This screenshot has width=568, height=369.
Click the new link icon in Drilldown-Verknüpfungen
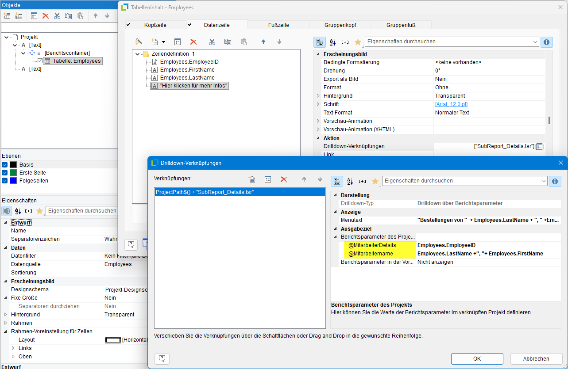(x=252, y=179)
